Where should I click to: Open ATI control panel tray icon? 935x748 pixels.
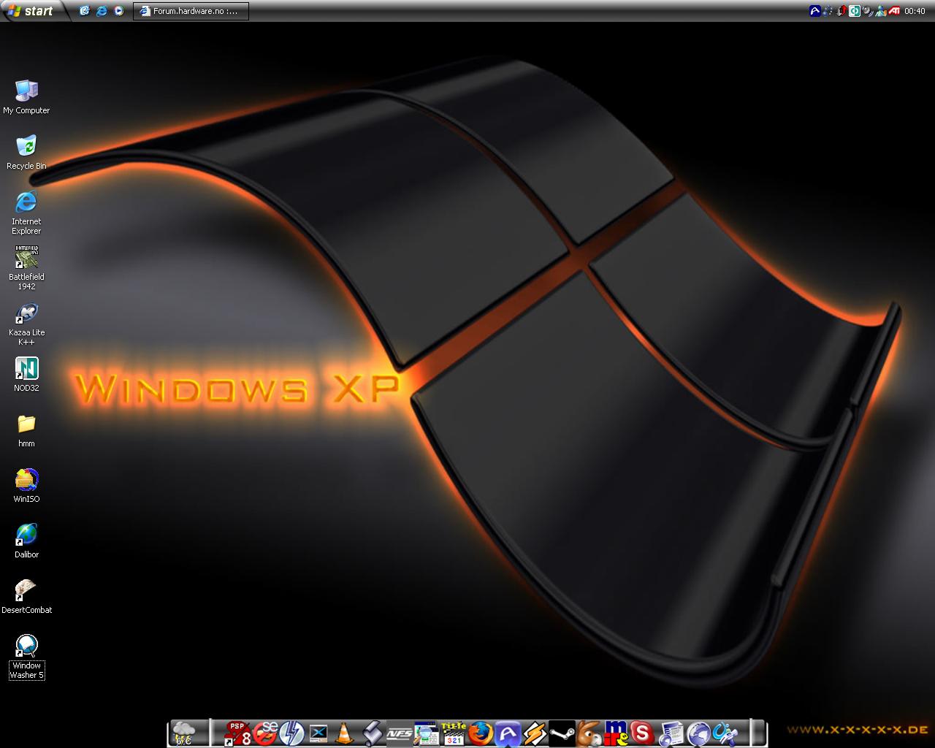893,11
